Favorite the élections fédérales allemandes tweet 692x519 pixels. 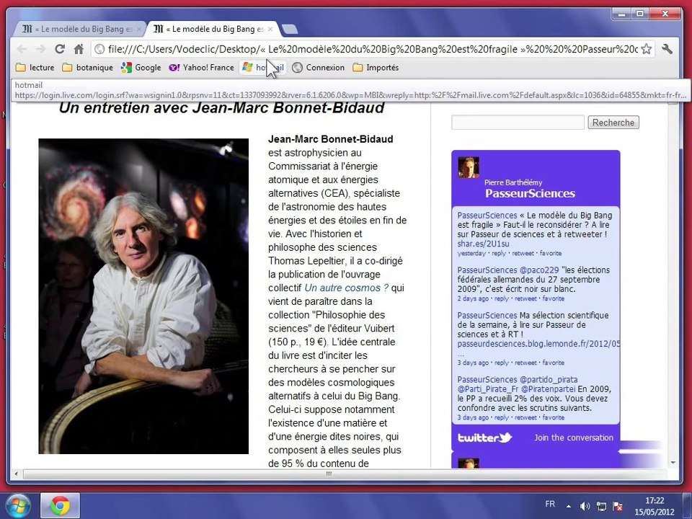[553, 298]
